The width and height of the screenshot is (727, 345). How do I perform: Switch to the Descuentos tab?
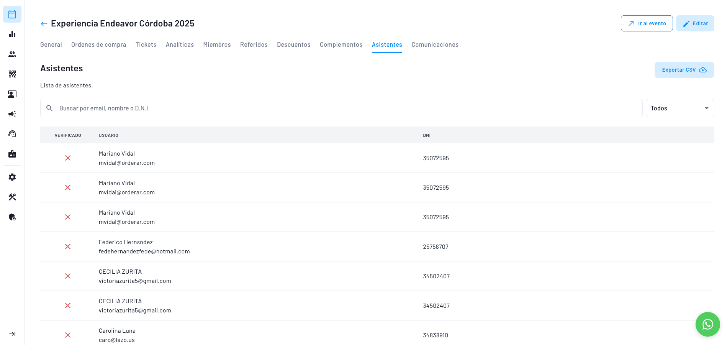point(294,44)
